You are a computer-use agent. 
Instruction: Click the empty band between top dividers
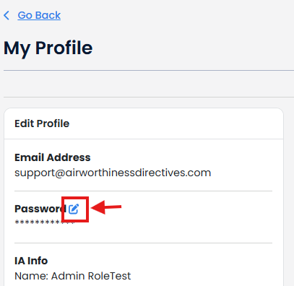pyautogui.click(x=149, y=84)
